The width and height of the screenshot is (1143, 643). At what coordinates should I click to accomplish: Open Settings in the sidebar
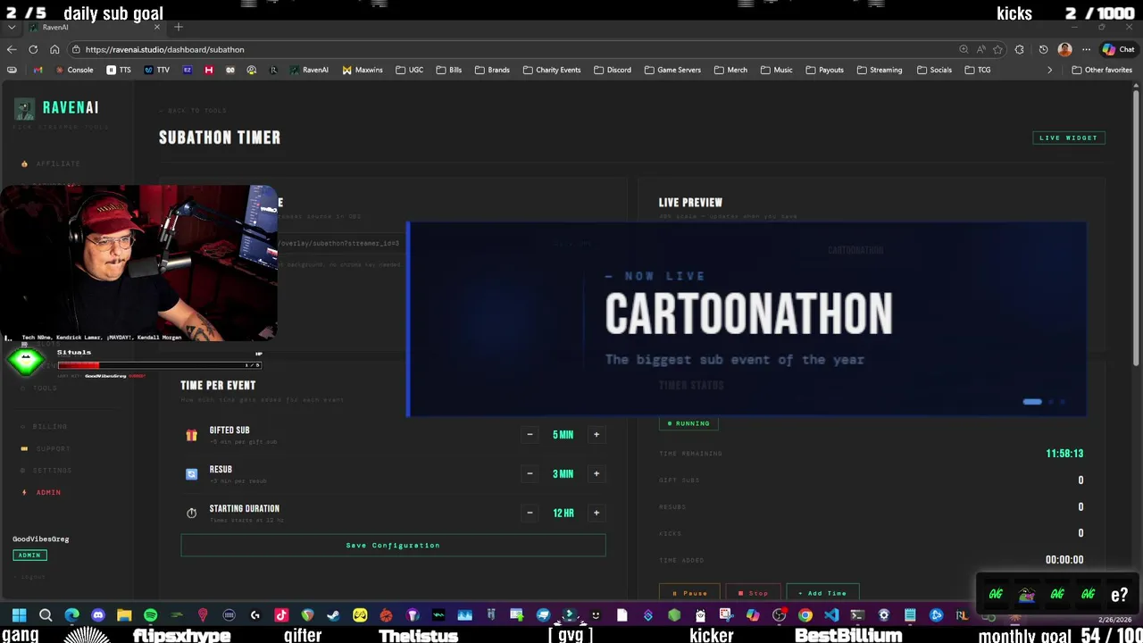coord(46,471)
